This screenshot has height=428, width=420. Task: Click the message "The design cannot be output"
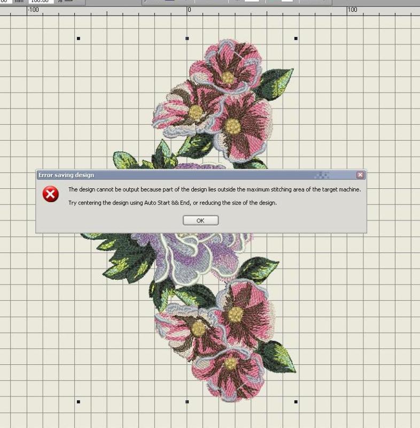(214, 189)
